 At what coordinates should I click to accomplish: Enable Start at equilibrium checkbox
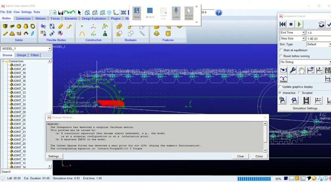281,50
